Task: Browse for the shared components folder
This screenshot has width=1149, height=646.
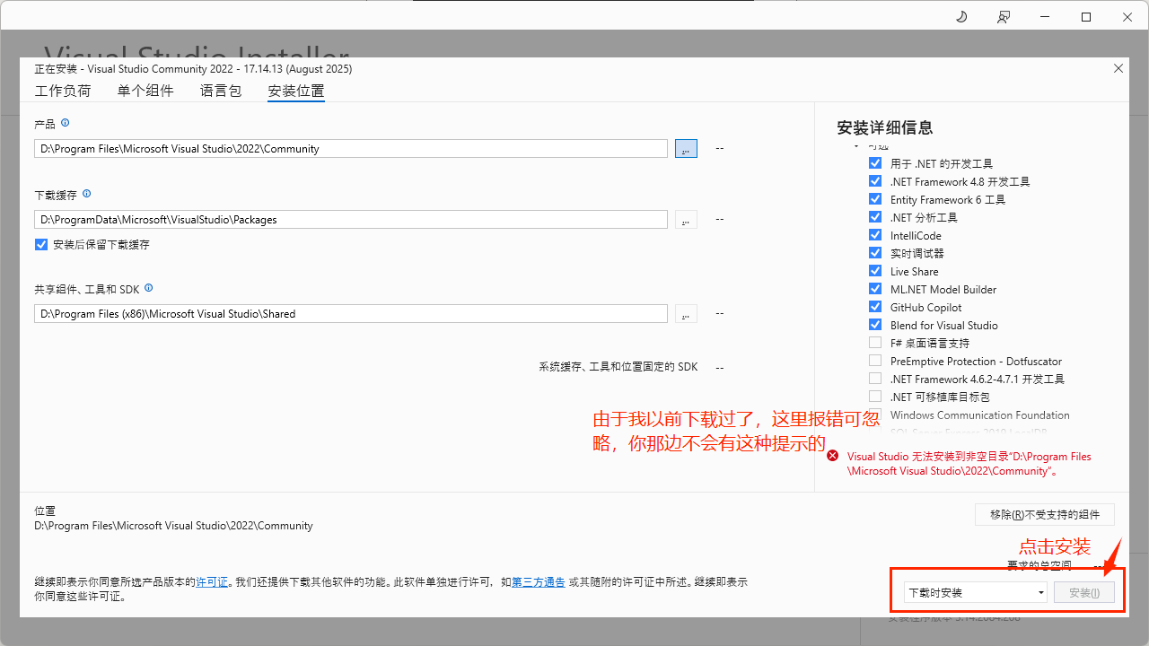Action: pyautogui.click(x=686, y=314)
